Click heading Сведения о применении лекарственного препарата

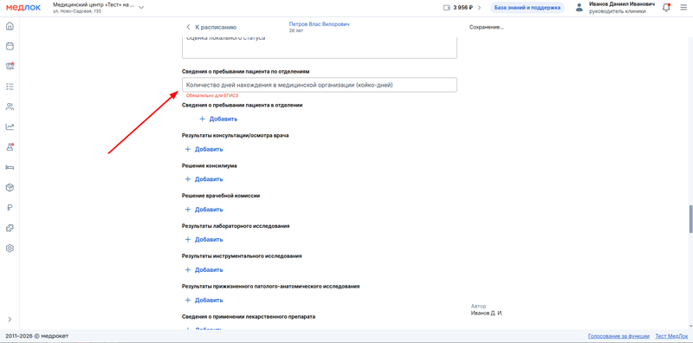click(249, 316)
